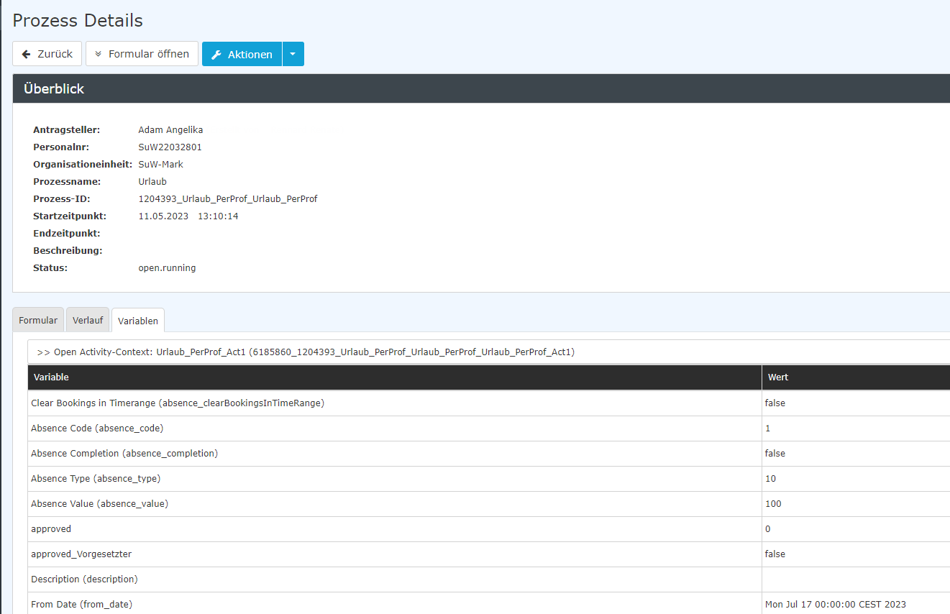Viewport: 950px width, 614px height.
Task: Click the empty Description value cell
Action: 854,579
